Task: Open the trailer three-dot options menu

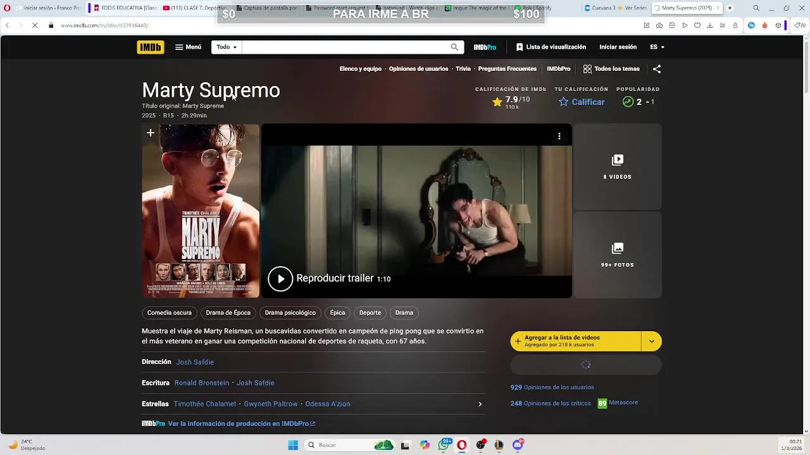Action: 559,136
